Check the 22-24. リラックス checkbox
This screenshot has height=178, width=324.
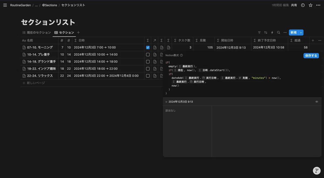148,76
